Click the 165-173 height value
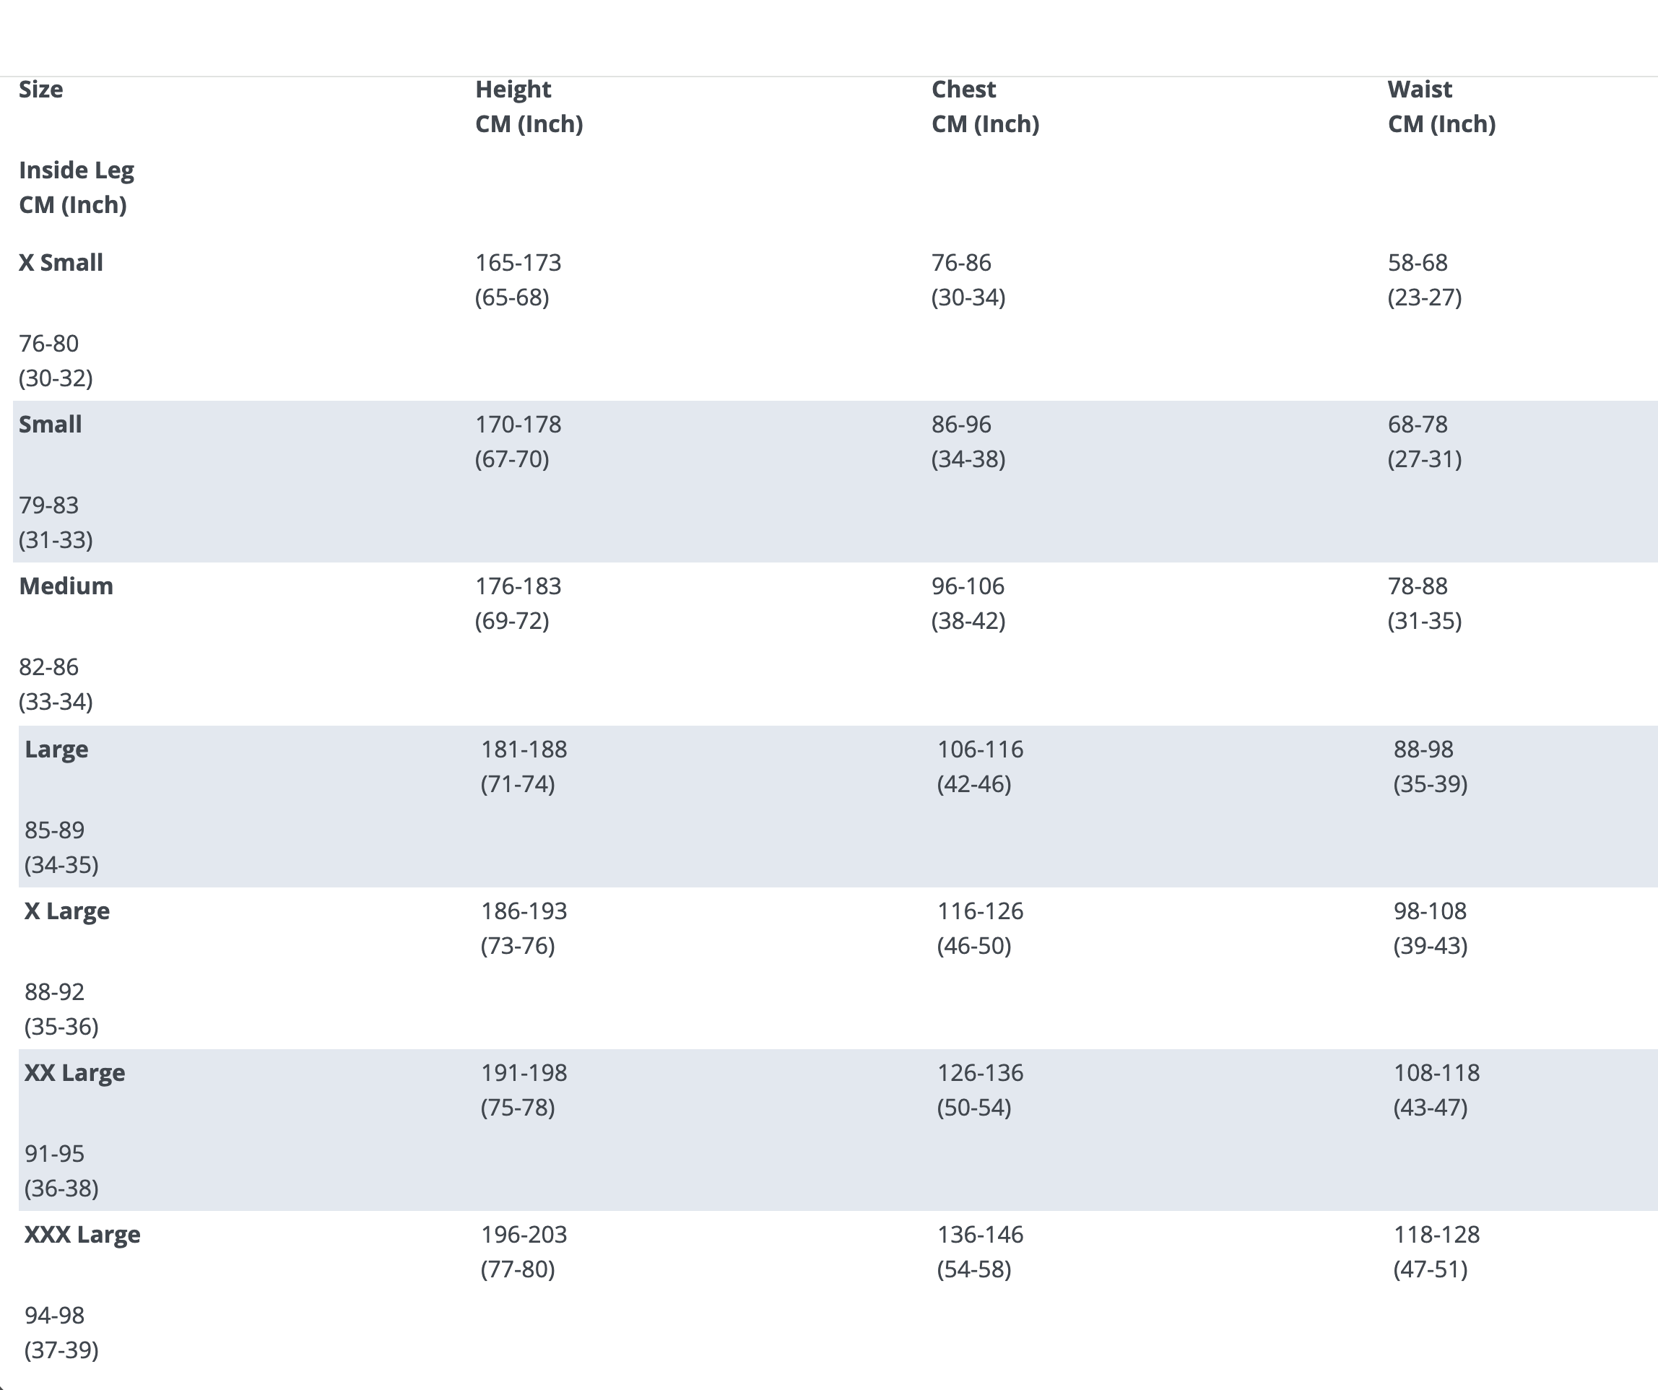 pyautogui.click(x=518, y=263)
